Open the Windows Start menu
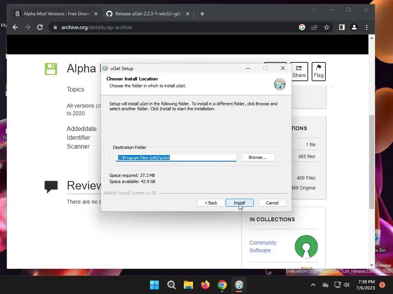This screenshot has height=294, width=393. 154,285
